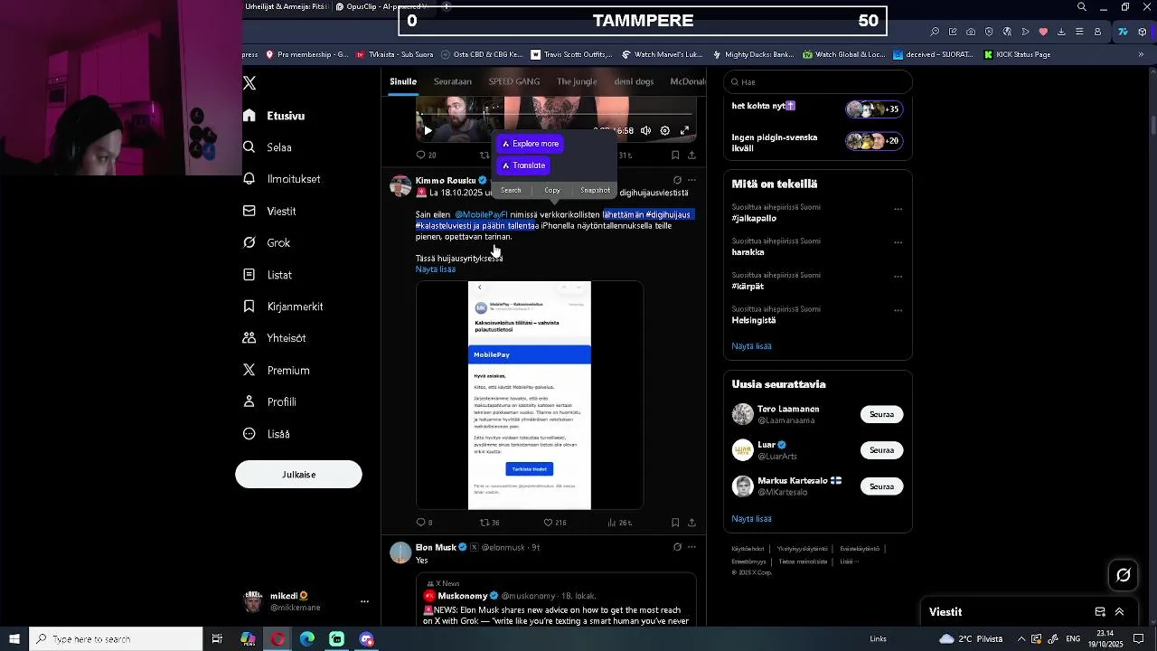This screenshot has width=1157, height=651.
Task: Open video settings gear icon
Action: pyautogui.click(x=664, y=130)
